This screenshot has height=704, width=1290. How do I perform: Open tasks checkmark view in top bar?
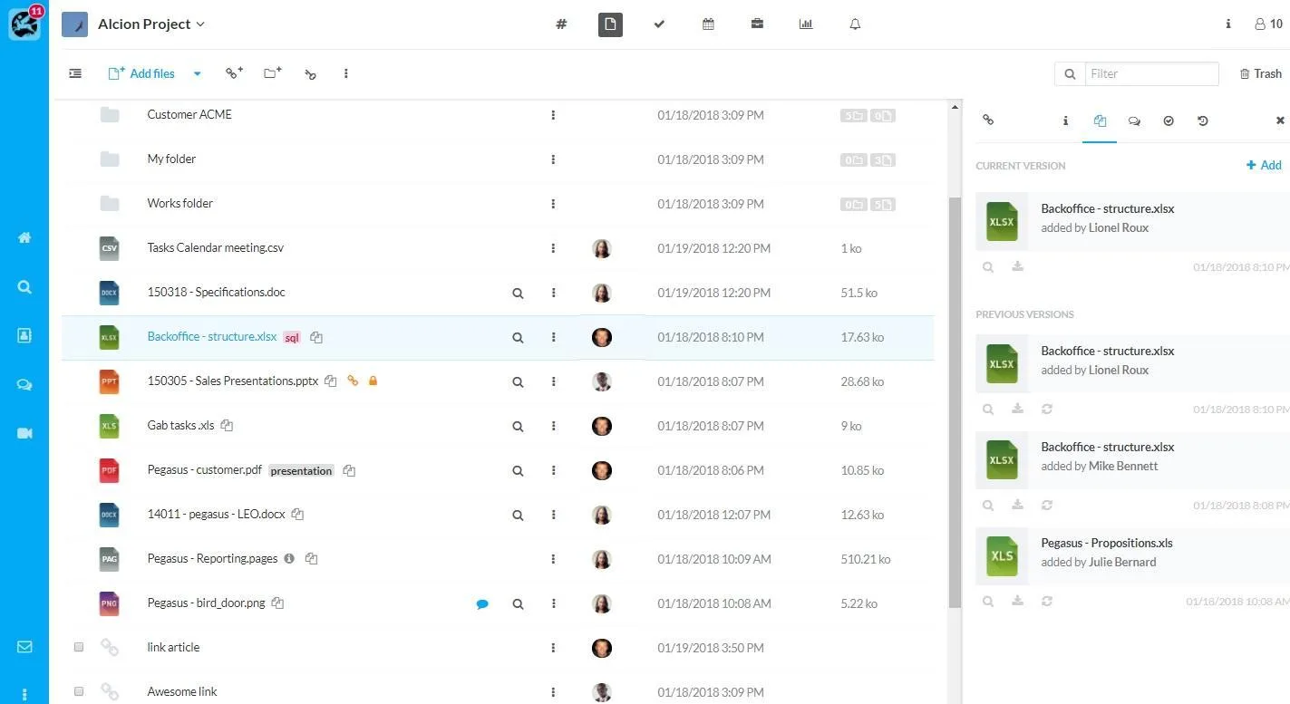(x=659, y=24)
